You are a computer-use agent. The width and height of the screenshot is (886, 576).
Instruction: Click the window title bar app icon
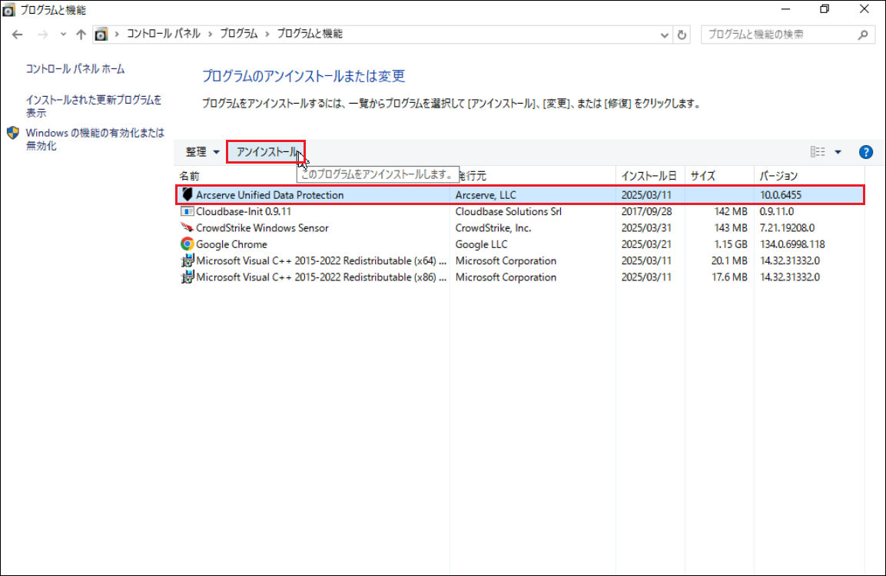pos(8,9)
